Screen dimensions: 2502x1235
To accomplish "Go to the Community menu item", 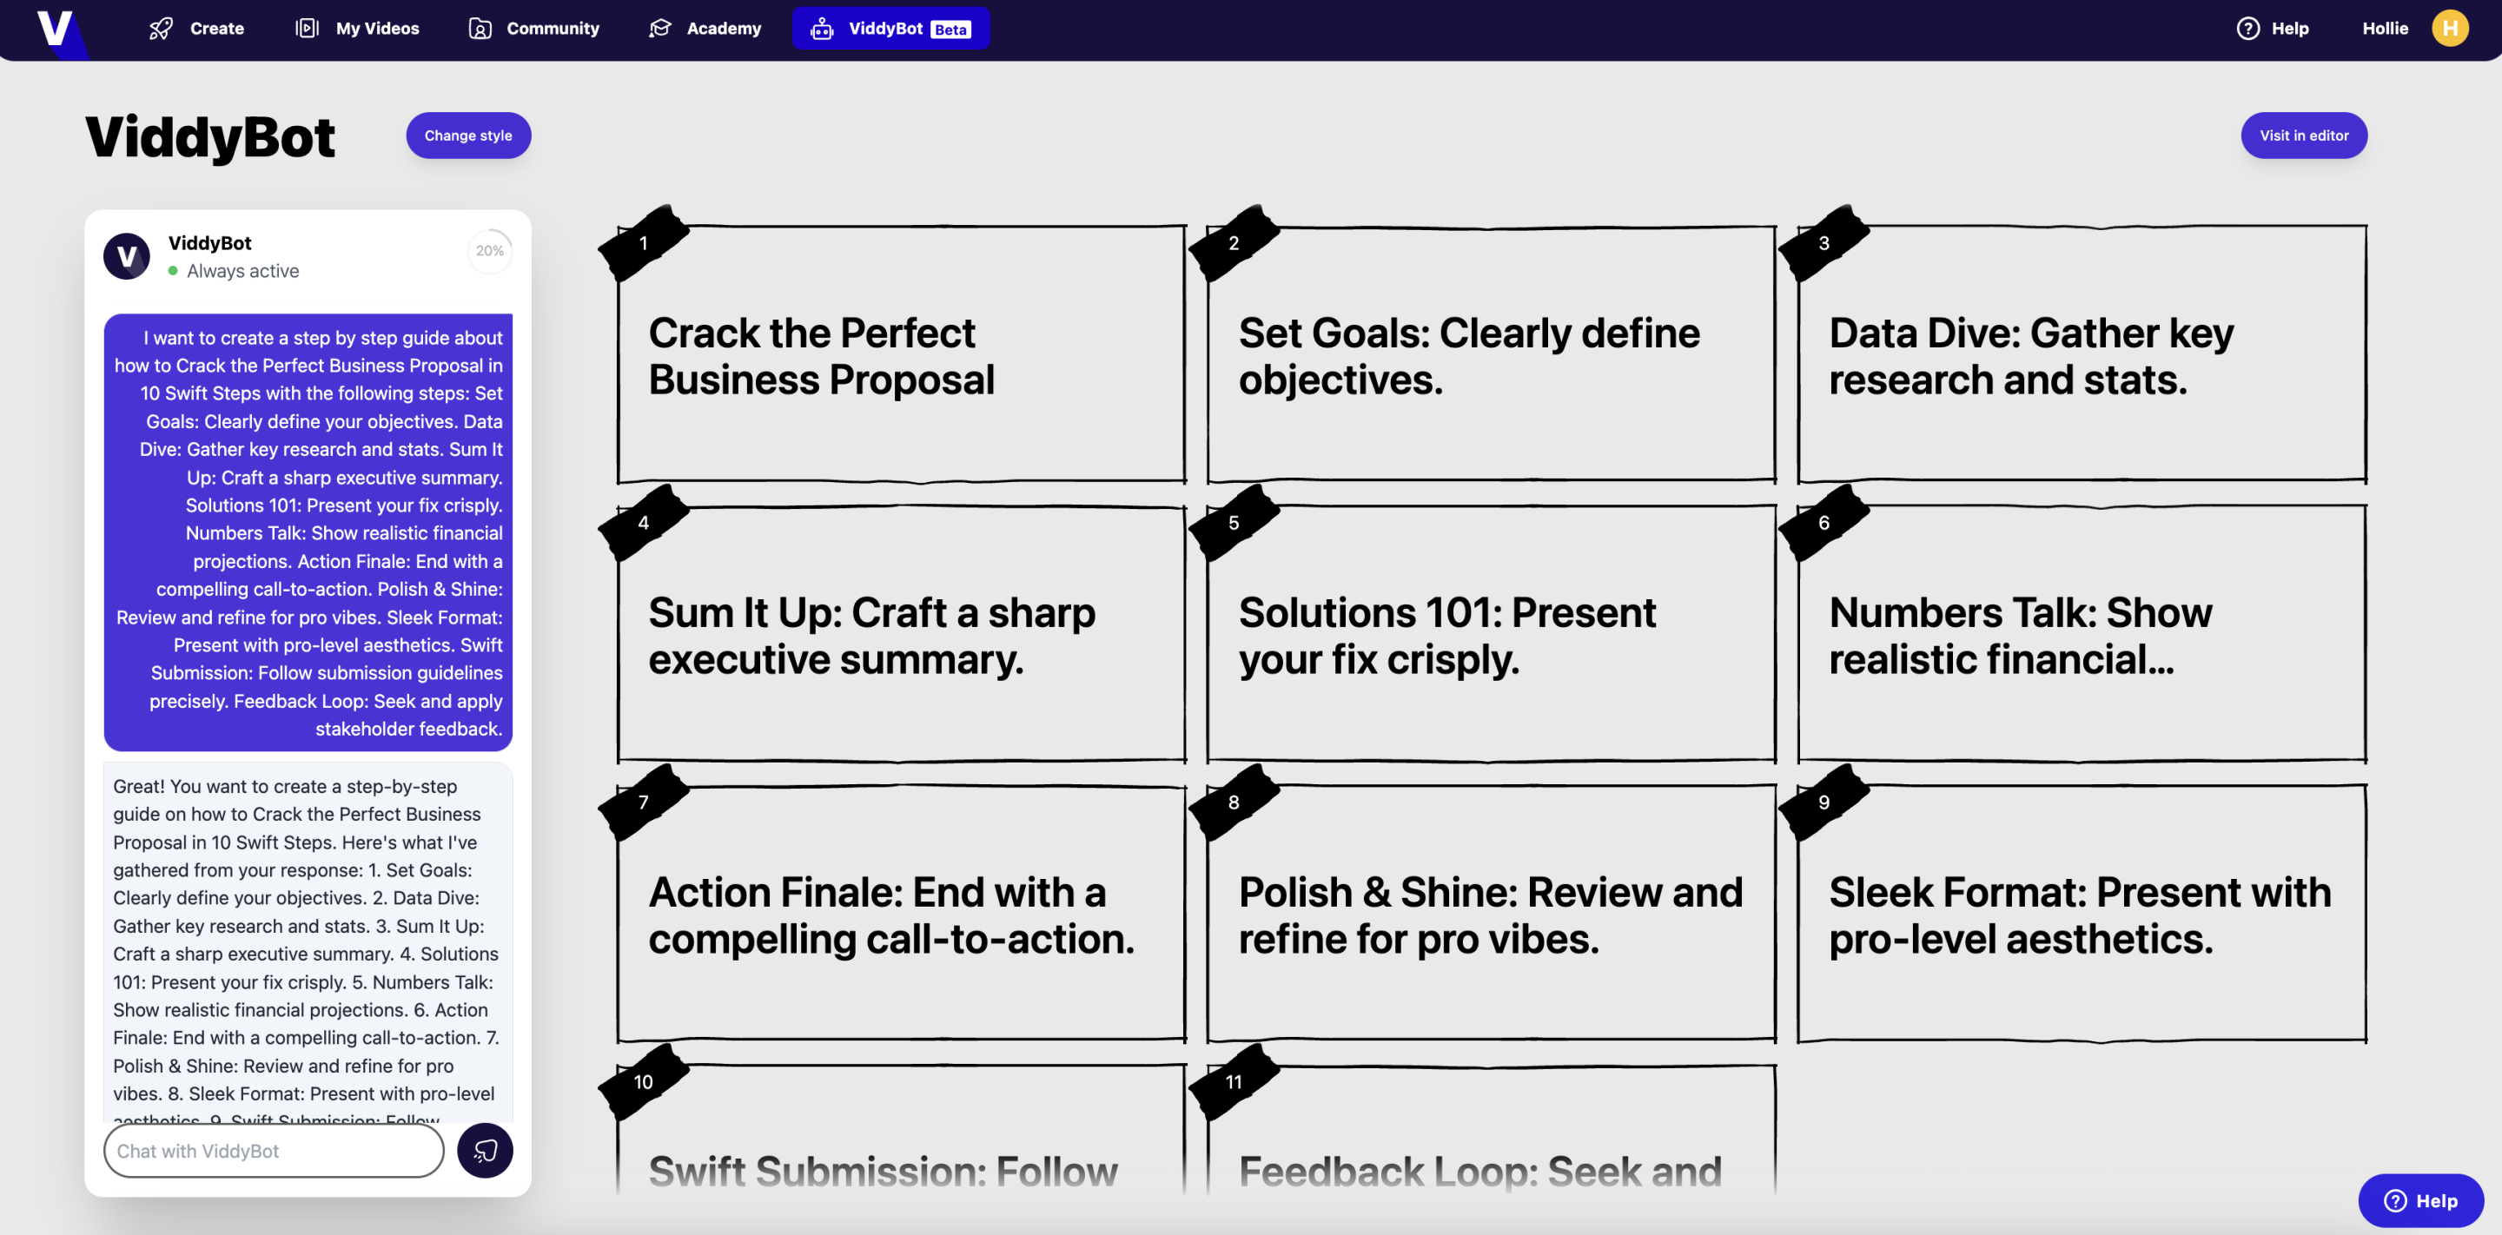I will tap(533, 28).
